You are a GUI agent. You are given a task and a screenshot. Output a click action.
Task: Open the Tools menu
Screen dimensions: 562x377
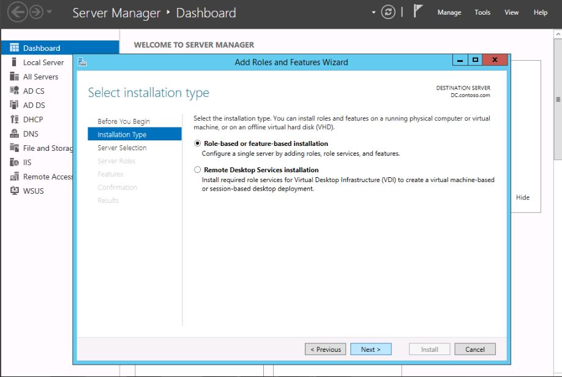click(482, 12)
